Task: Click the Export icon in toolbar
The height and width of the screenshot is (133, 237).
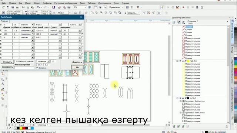Action: coord(64,7)
